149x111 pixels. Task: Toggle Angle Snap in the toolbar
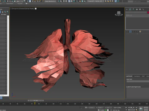pos(35,1)
